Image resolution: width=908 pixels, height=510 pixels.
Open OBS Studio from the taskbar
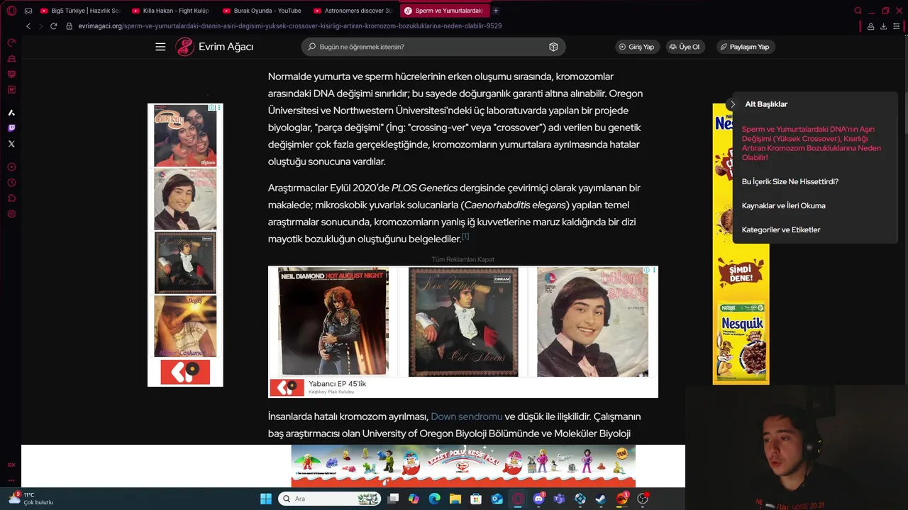pyautogui.click(x=643, y=499)
